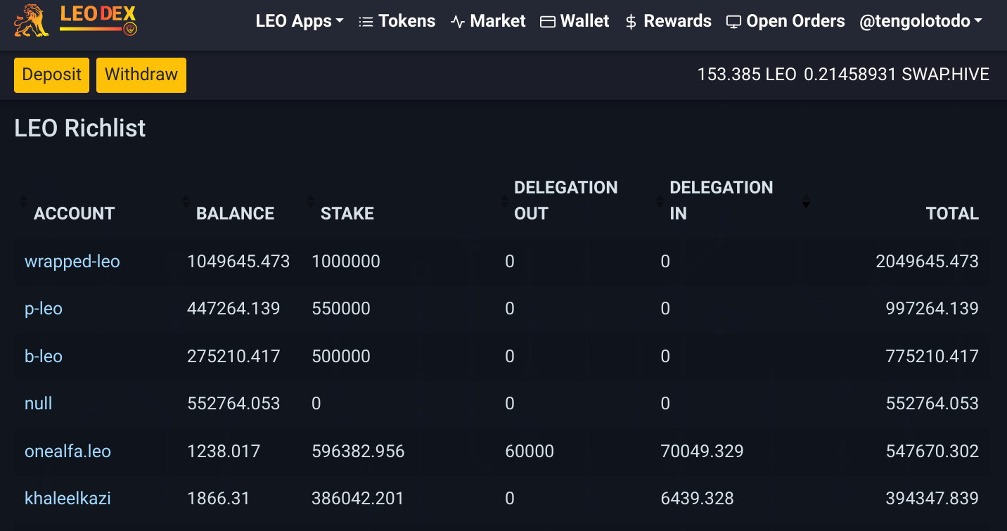Select wrapped-leo total 2049645.473
The width and height of the screenshot is (1007, 531).
pyautogui.click(x=927, y=262)
